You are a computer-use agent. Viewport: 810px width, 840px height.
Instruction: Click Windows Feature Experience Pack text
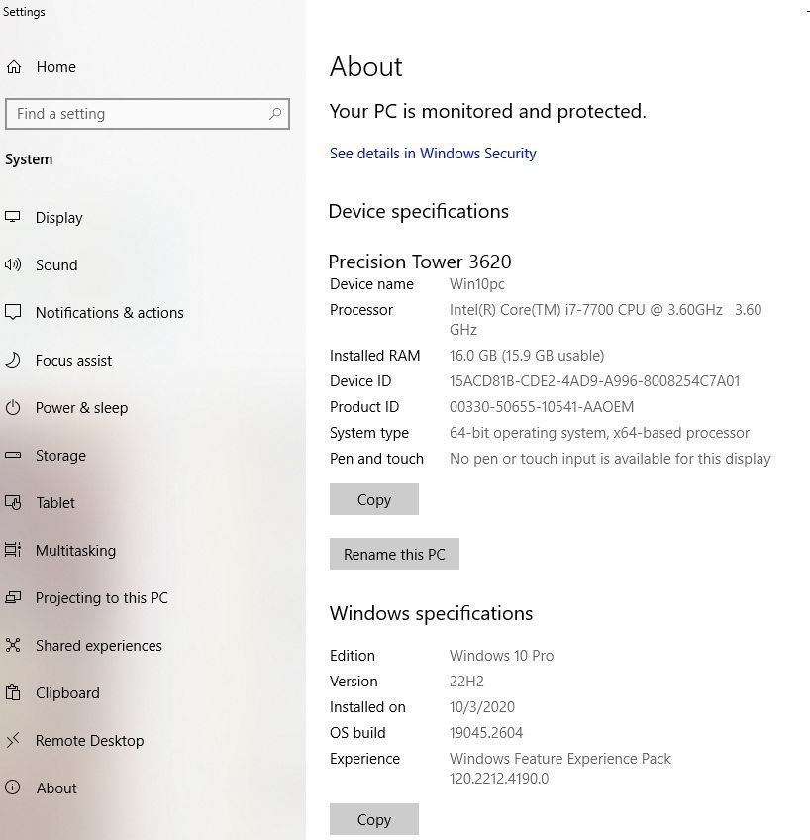tap(560, 769)
